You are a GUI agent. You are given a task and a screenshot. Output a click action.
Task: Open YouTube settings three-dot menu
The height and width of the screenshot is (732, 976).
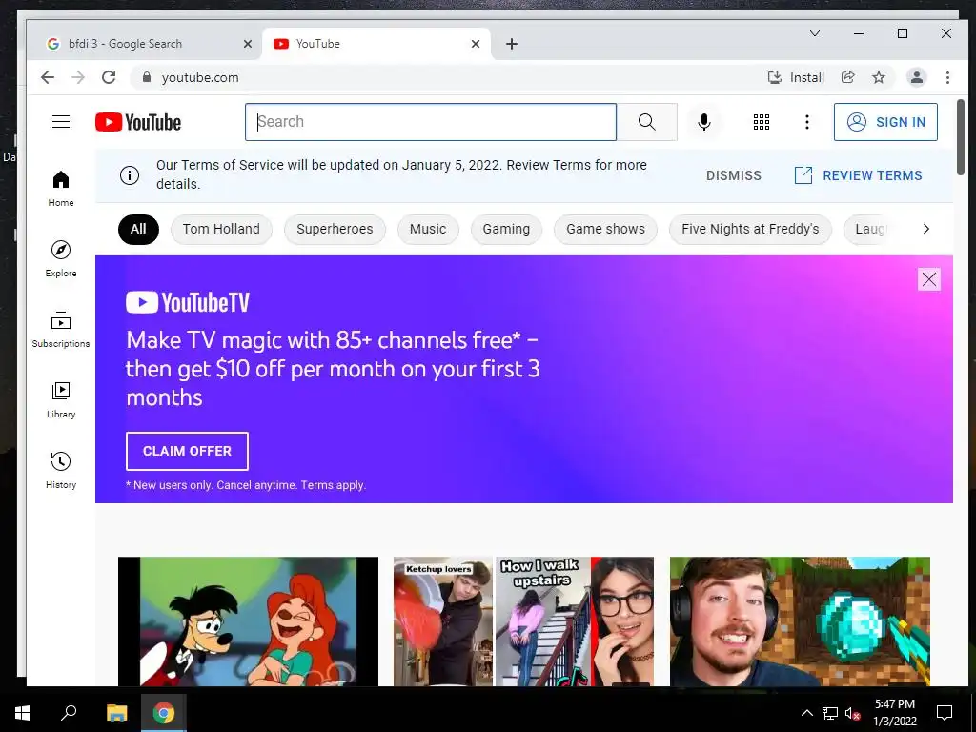tap(806, 122)
